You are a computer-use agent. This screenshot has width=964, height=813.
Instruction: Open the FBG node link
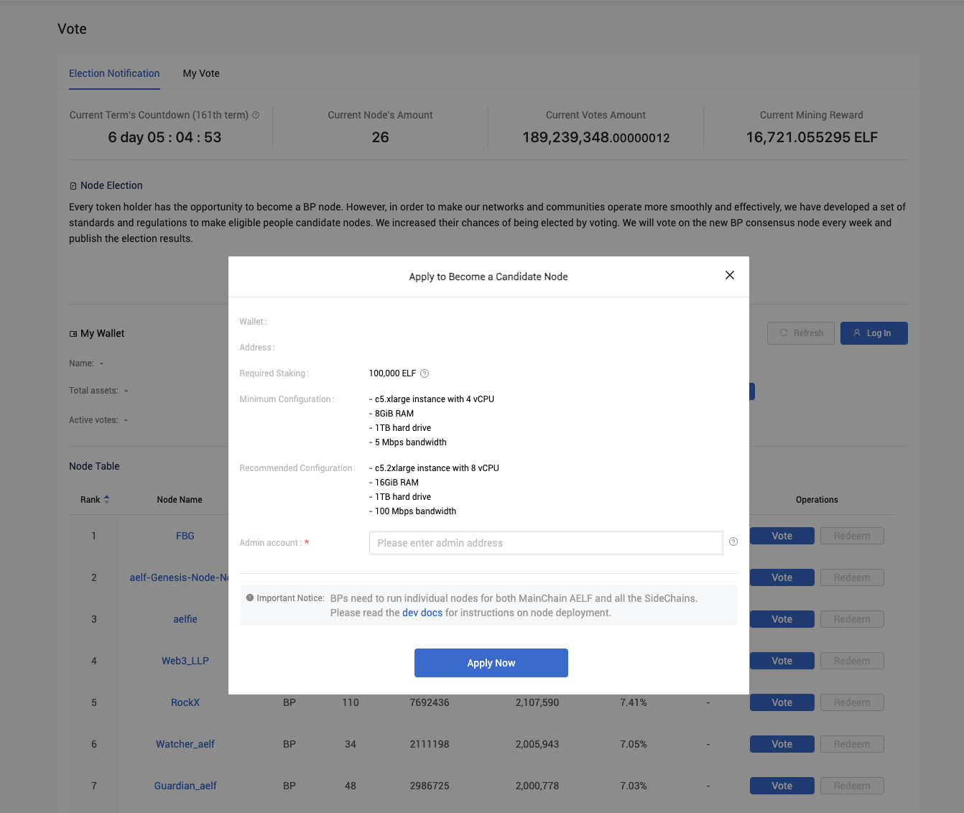(x=185, y=536)
